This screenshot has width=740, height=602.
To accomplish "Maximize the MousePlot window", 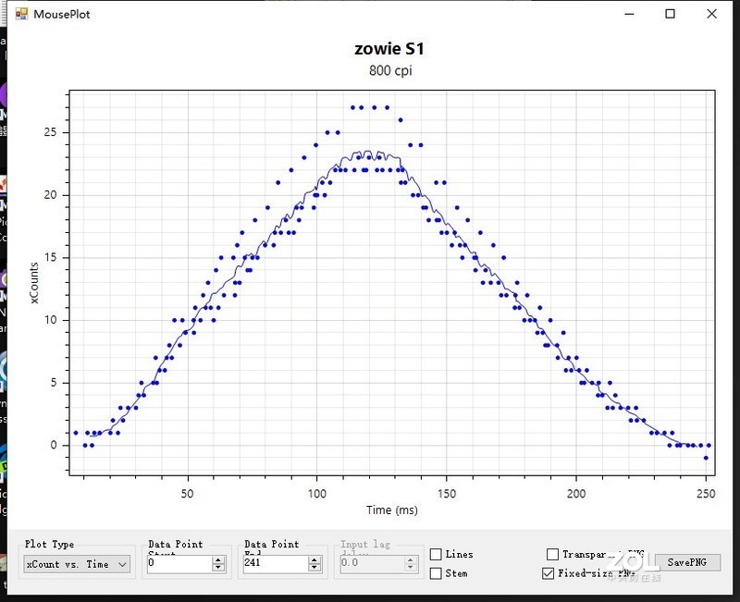I will point(670,14).
